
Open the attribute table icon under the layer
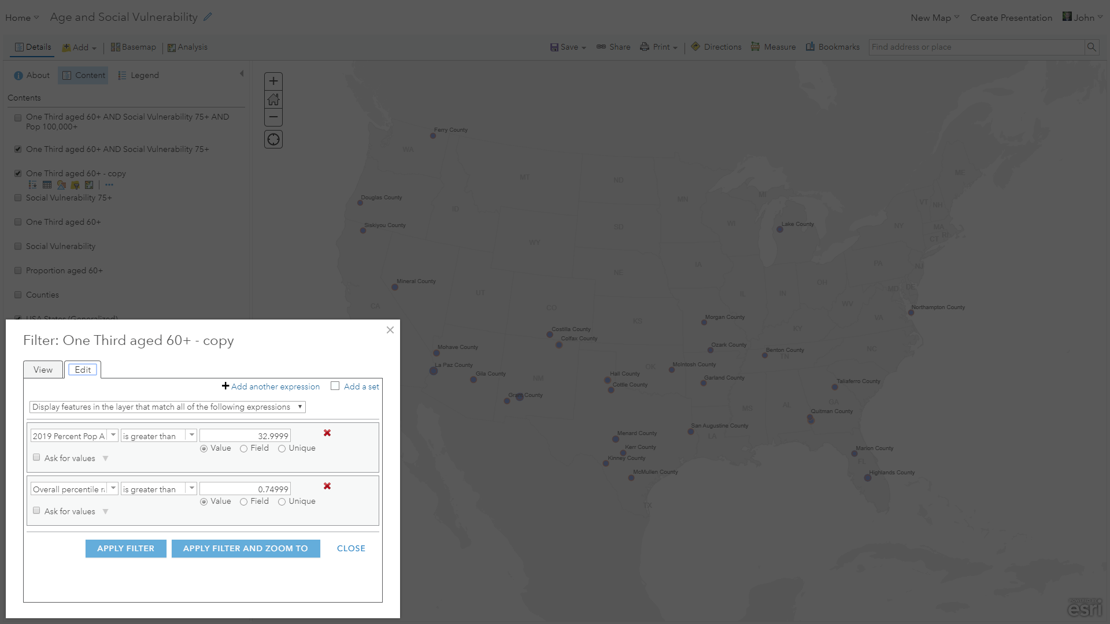(x=47, y=185)
